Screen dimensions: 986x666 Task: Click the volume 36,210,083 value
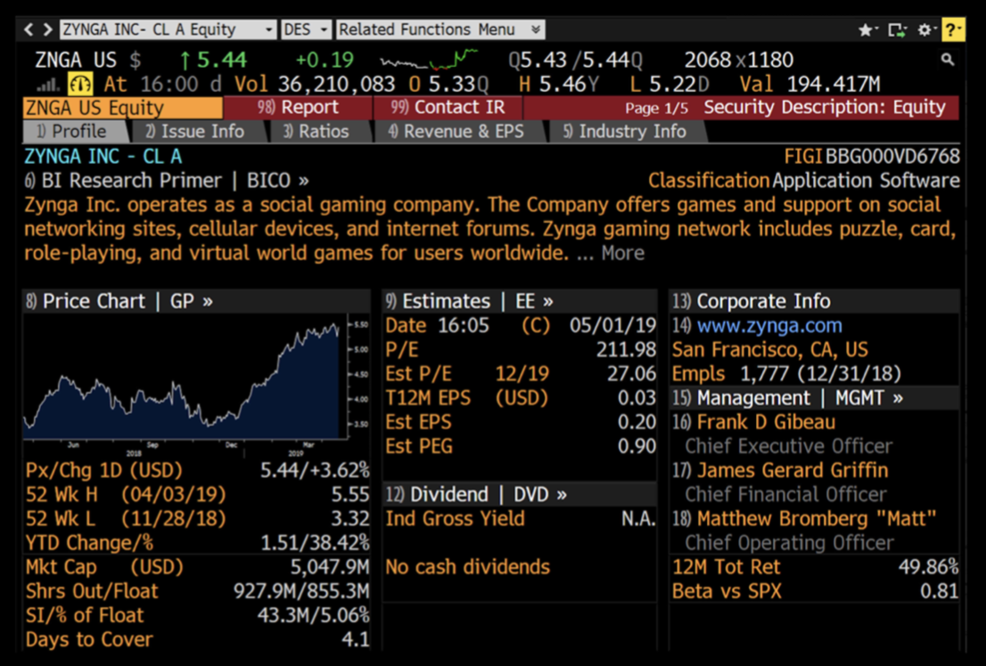pyautogui.click(x=336, y=85)
